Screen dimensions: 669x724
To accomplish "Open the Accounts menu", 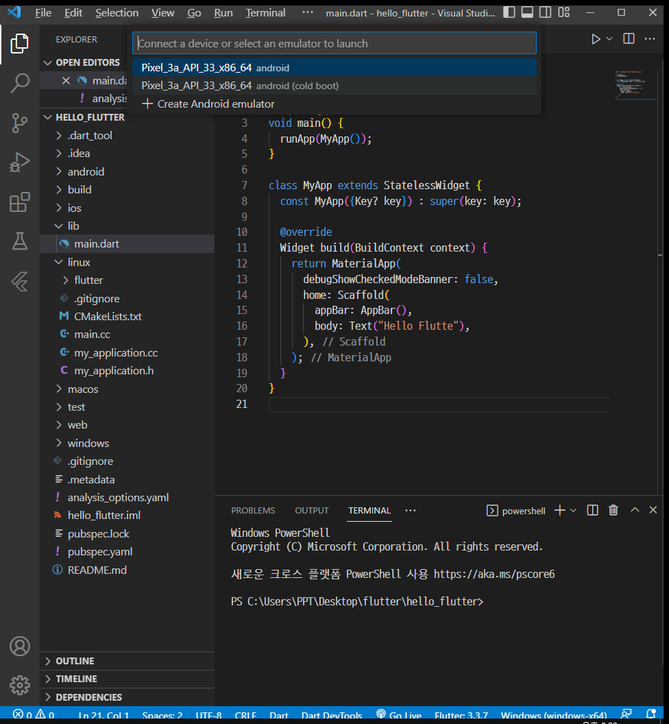I will pyautogui.click(x=19, y=646).
